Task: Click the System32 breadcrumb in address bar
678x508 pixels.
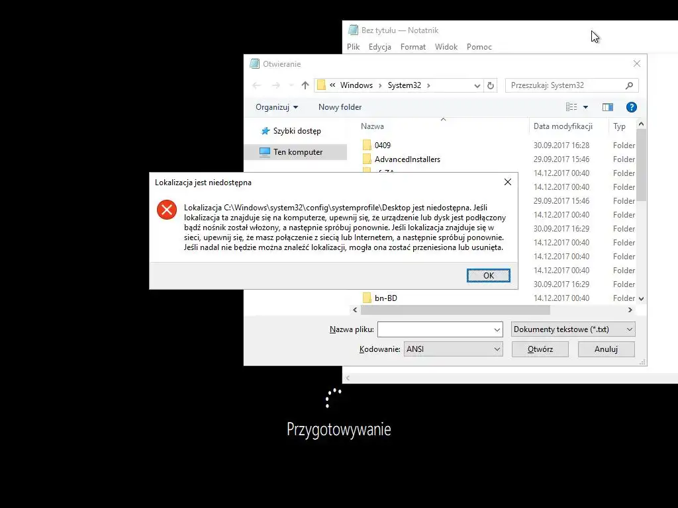Action: tap(405, 85)
